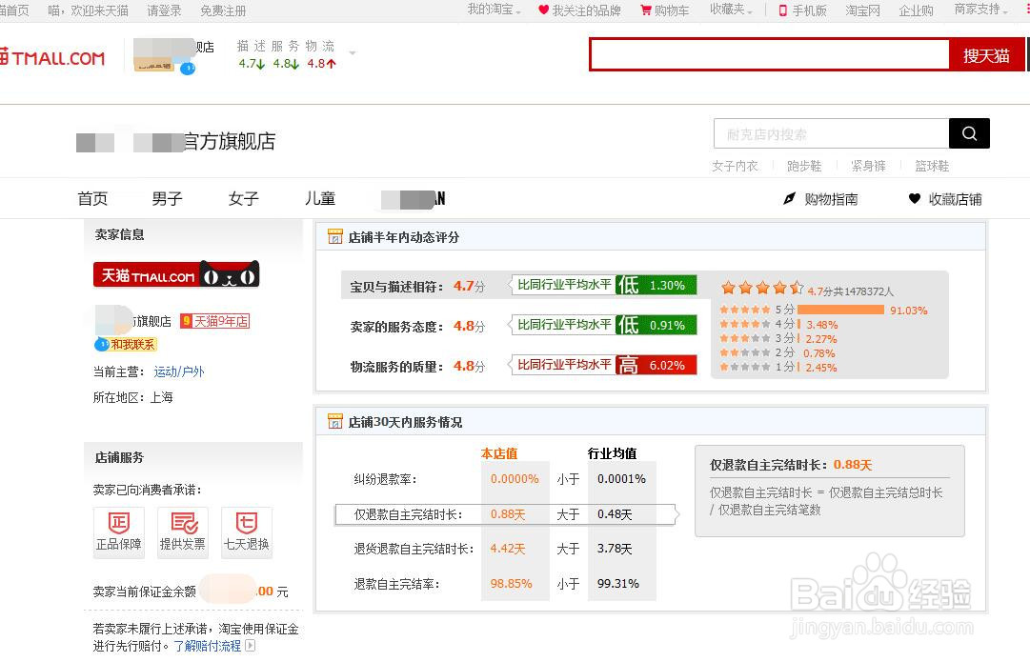The width and height of the screenshot is (1030, 662).
Task: Click the 官方旗舰店 store title
Action: tap(229, 141)
